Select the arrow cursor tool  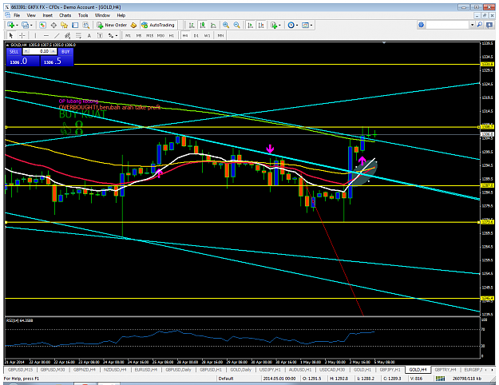pos(11,35)
